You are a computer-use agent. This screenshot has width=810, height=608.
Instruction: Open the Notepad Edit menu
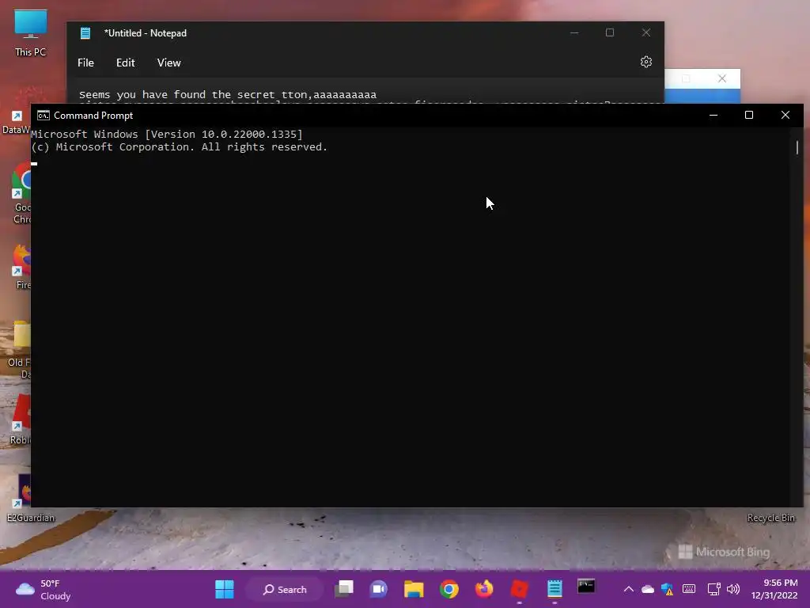click(x=125, y=63)
